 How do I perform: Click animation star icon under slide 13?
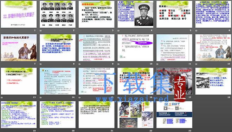coord(2,97)
